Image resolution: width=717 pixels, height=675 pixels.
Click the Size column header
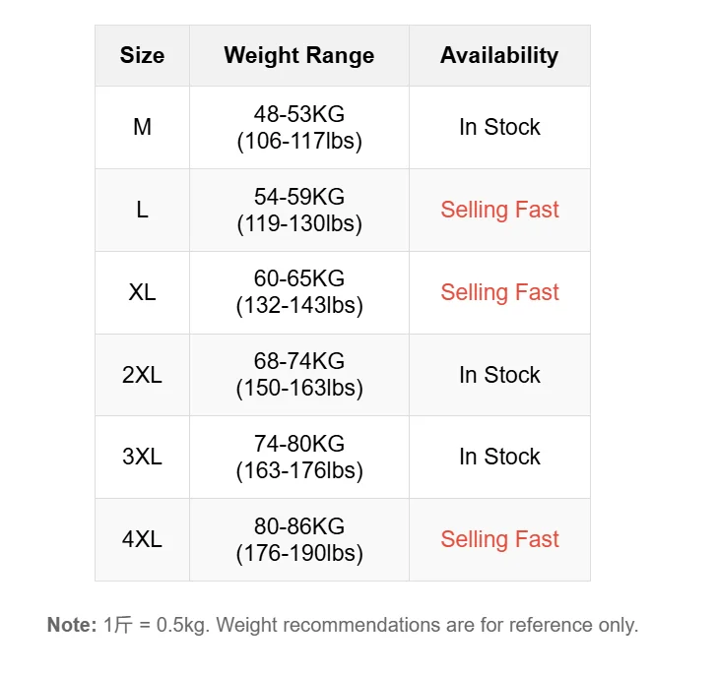(142, 56)
